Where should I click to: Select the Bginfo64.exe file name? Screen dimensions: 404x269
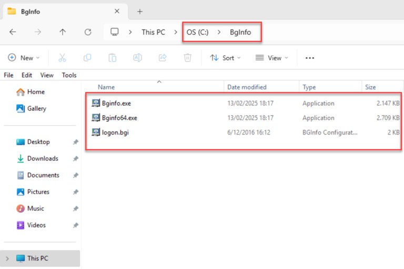119,118
